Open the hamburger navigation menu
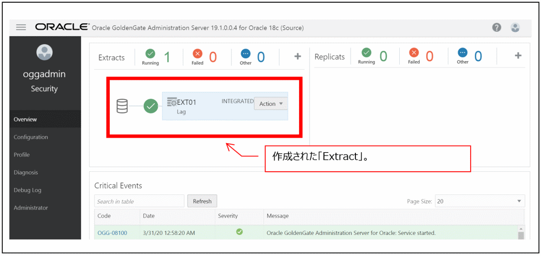The height and width of the screenshot is (256, 541). [x=21, y=28]
